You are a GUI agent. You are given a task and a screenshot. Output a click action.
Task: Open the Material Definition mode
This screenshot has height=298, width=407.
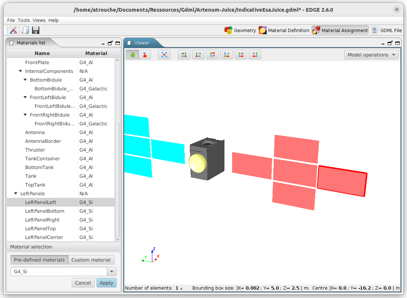tap(284, 30)
